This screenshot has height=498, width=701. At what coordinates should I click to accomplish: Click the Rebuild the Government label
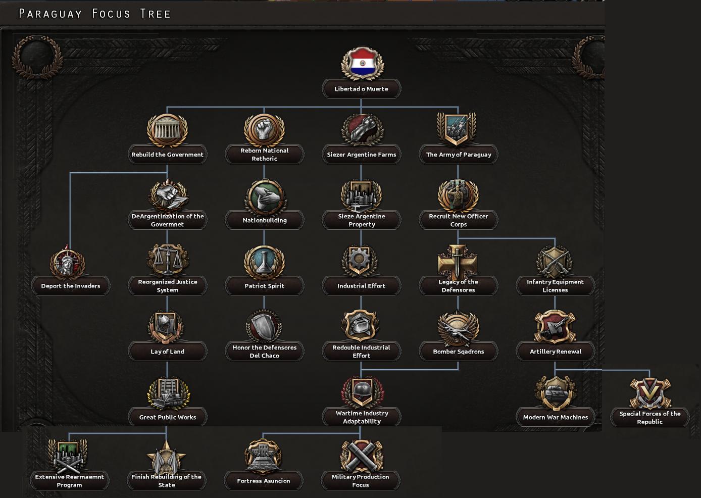click(168, 155)
